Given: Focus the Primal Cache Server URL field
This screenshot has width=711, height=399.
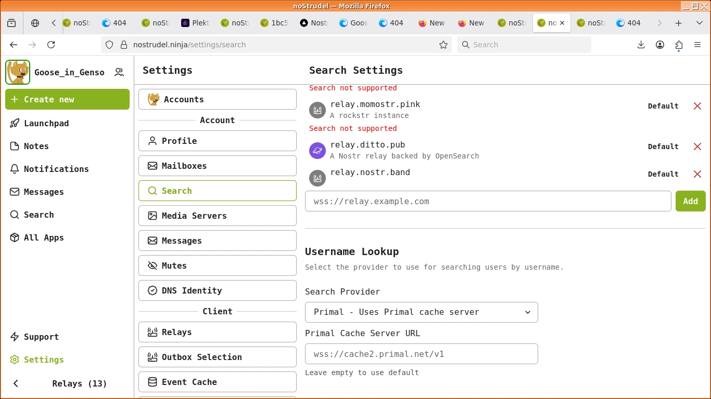Looking at the screenshot, I should 422,354.
